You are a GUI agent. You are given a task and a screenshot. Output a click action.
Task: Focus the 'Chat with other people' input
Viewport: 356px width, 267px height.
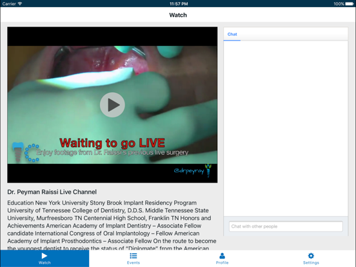point(286,226)
